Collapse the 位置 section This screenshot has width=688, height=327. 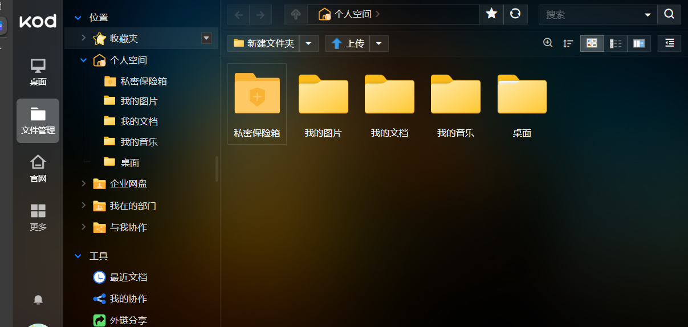[x=78, y=18]
